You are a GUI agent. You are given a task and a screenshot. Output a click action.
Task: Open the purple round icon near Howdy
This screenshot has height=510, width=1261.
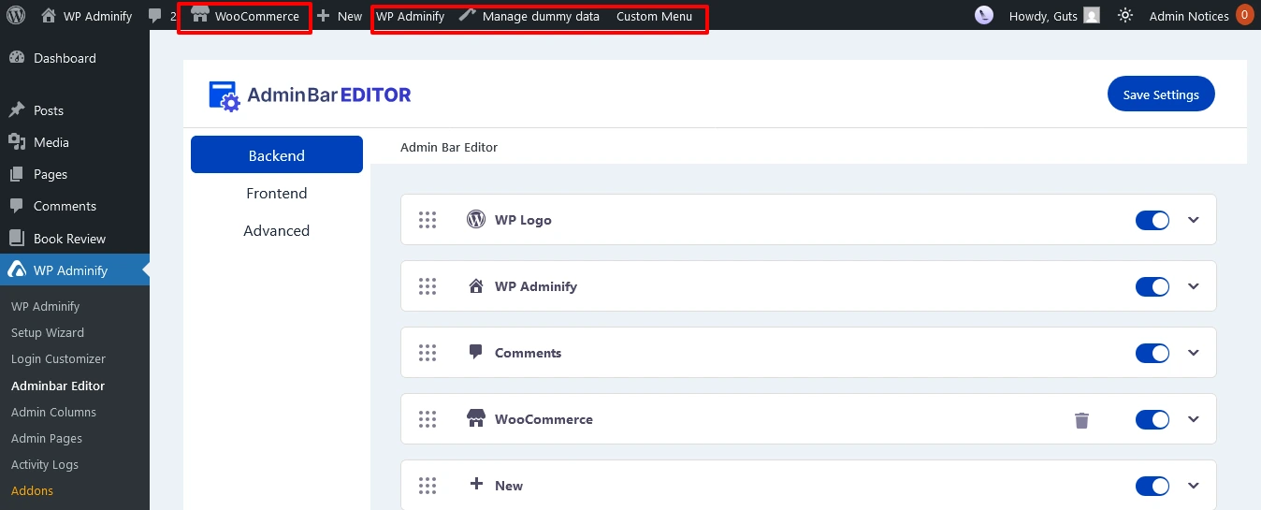[x=984, y=15]
